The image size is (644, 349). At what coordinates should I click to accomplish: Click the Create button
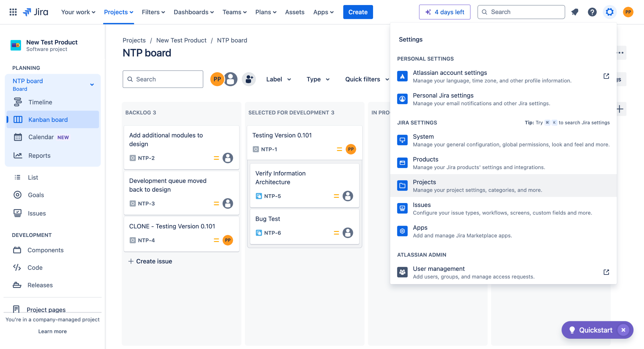tap(358, 12)
